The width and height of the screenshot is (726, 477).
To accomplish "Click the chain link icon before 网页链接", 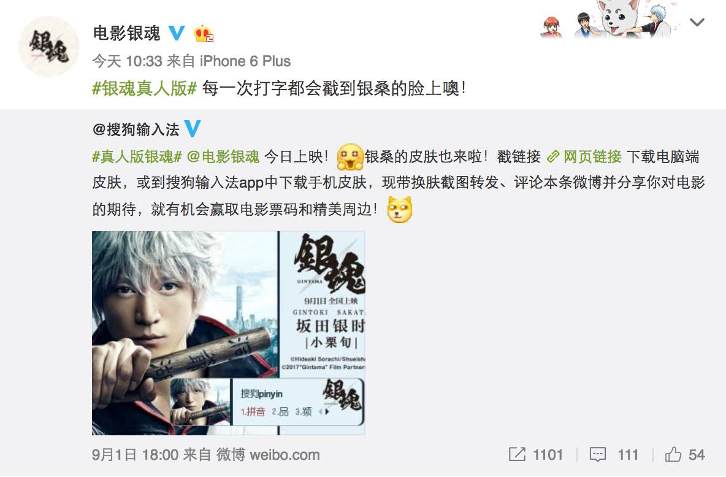I will (553, 157).
